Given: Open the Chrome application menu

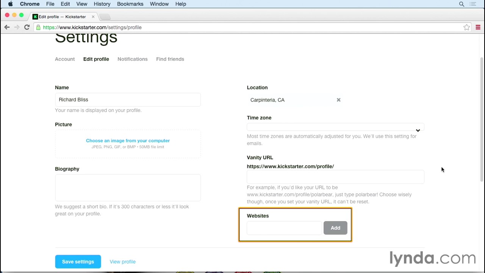Looking at the screenshot, I should tap(30, 4).
